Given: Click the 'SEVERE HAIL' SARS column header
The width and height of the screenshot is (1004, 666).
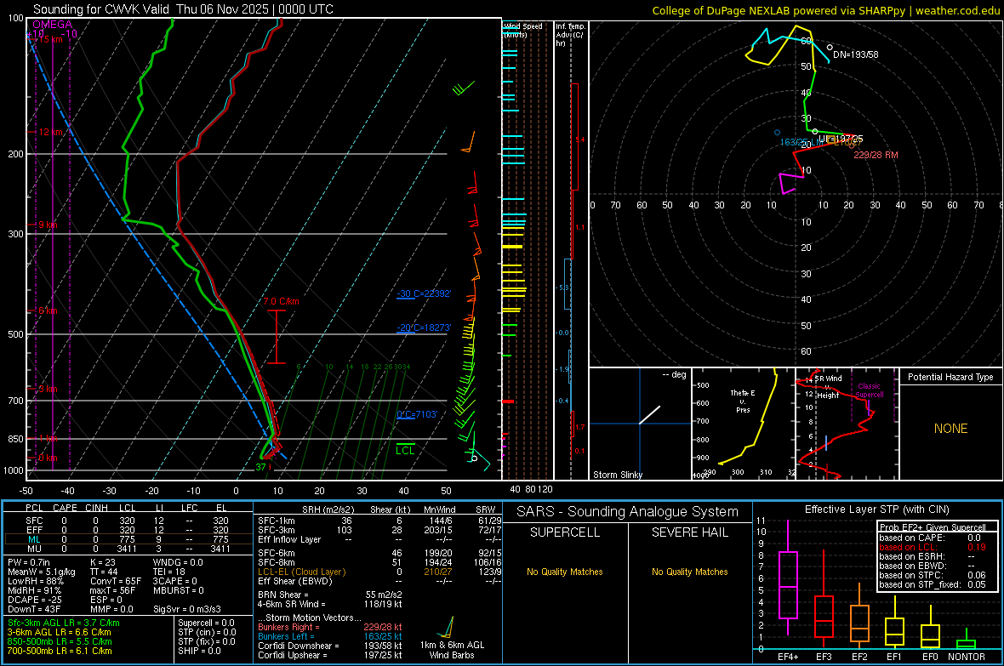Looking at the screenshot, I should coord(689,532).
